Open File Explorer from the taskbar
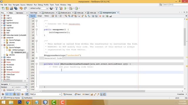 click(11, 102)
